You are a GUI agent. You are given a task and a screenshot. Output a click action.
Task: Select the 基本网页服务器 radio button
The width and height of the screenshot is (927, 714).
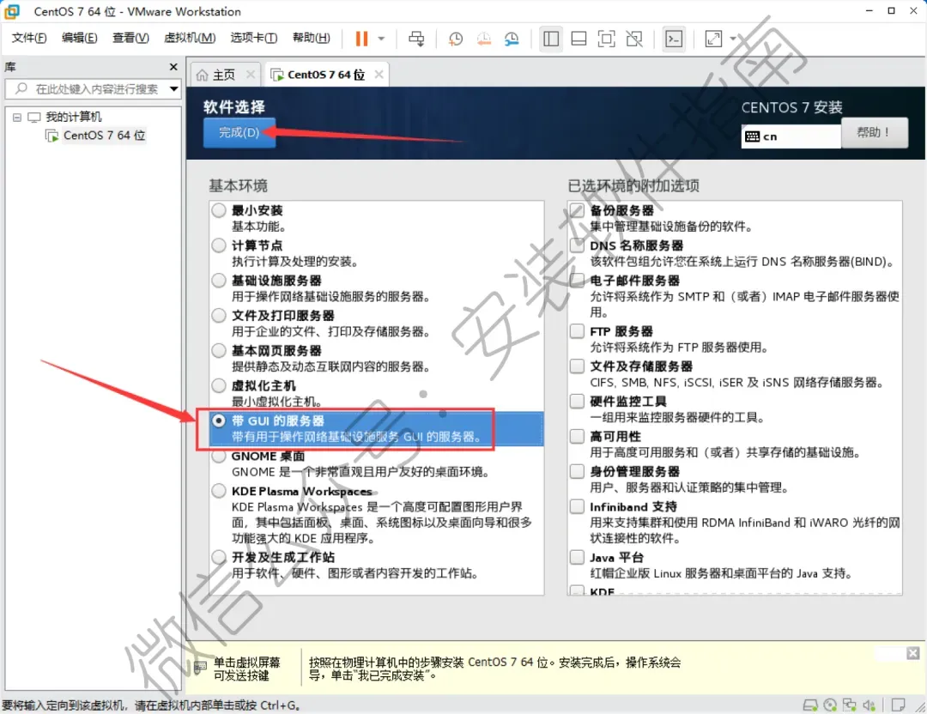click(x=219, y=350)
